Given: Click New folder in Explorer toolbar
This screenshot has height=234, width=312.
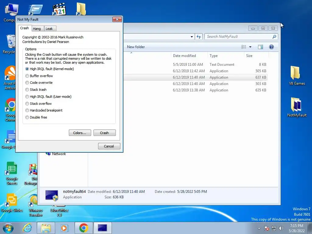Looking at the screenshot, I should [x=136, y=47].
